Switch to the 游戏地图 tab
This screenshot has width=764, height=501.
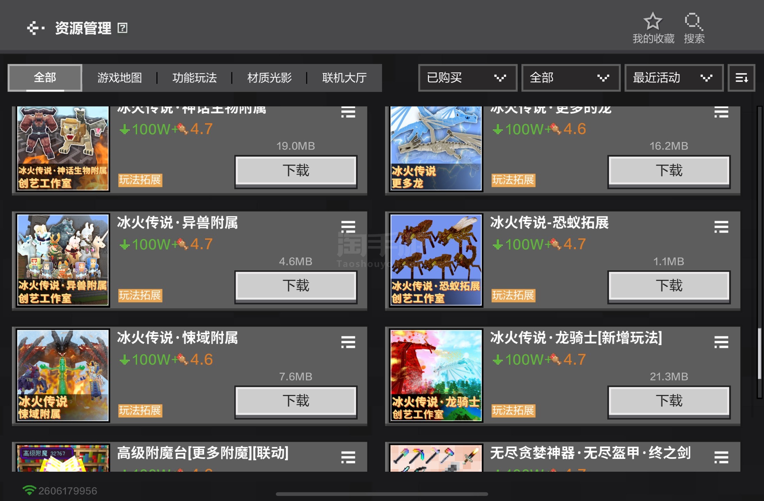pos(119,78)
